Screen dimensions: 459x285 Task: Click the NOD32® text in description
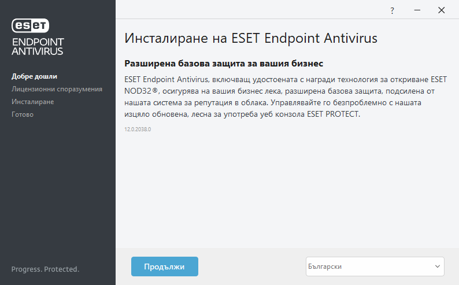(x=142, y=91)
